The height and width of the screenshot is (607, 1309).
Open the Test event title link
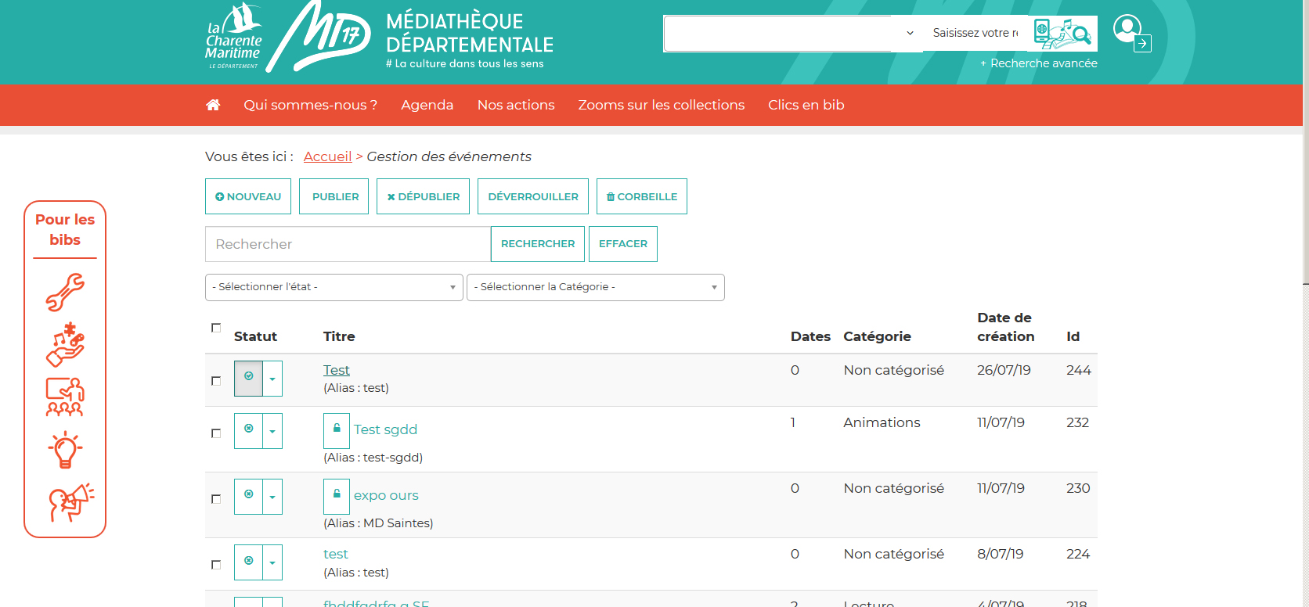pos(337,370)
